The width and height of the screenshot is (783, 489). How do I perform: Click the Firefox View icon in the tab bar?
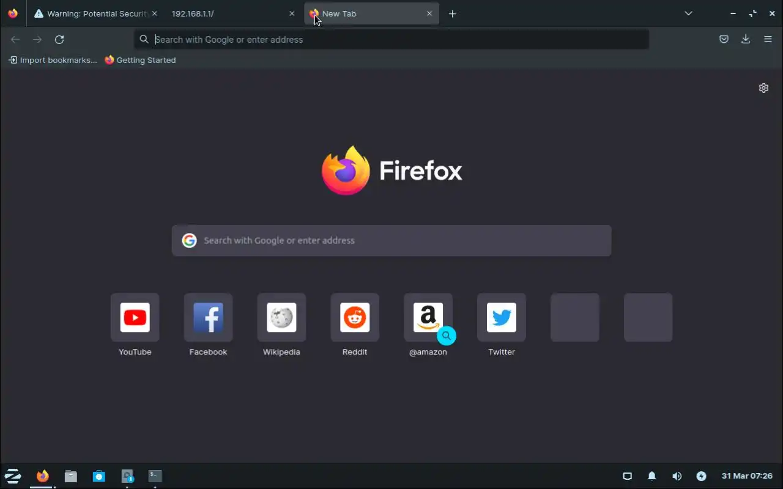coord(13,13)
